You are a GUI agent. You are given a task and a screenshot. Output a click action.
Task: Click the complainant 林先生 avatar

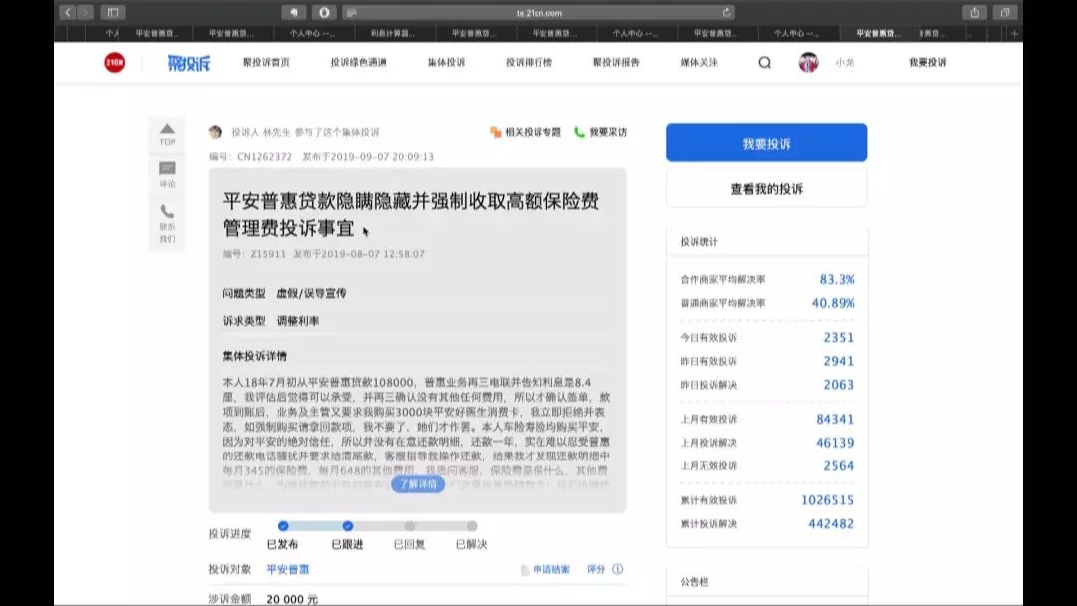tap(215, 132)
